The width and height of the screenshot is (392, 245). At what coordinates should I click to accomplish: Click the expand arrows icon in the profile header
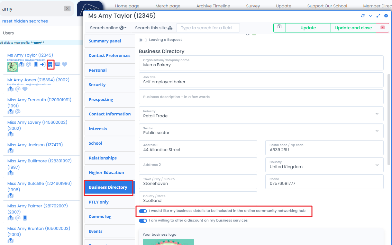pos(378,16)
